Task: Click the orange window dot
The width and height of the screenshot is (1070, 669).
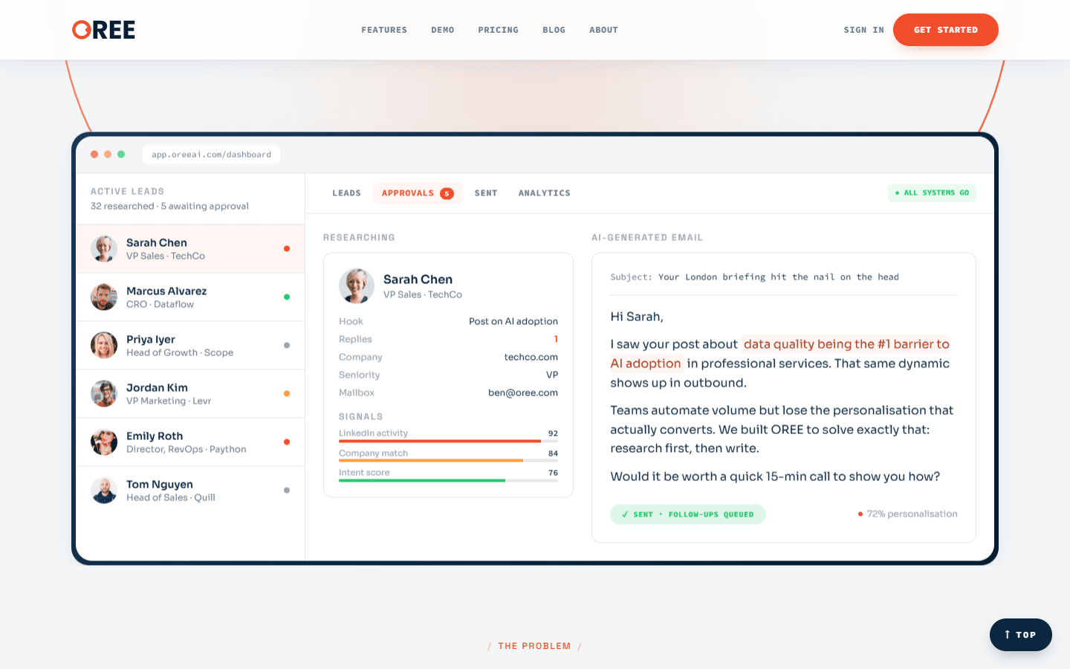Action: [108, 155]
